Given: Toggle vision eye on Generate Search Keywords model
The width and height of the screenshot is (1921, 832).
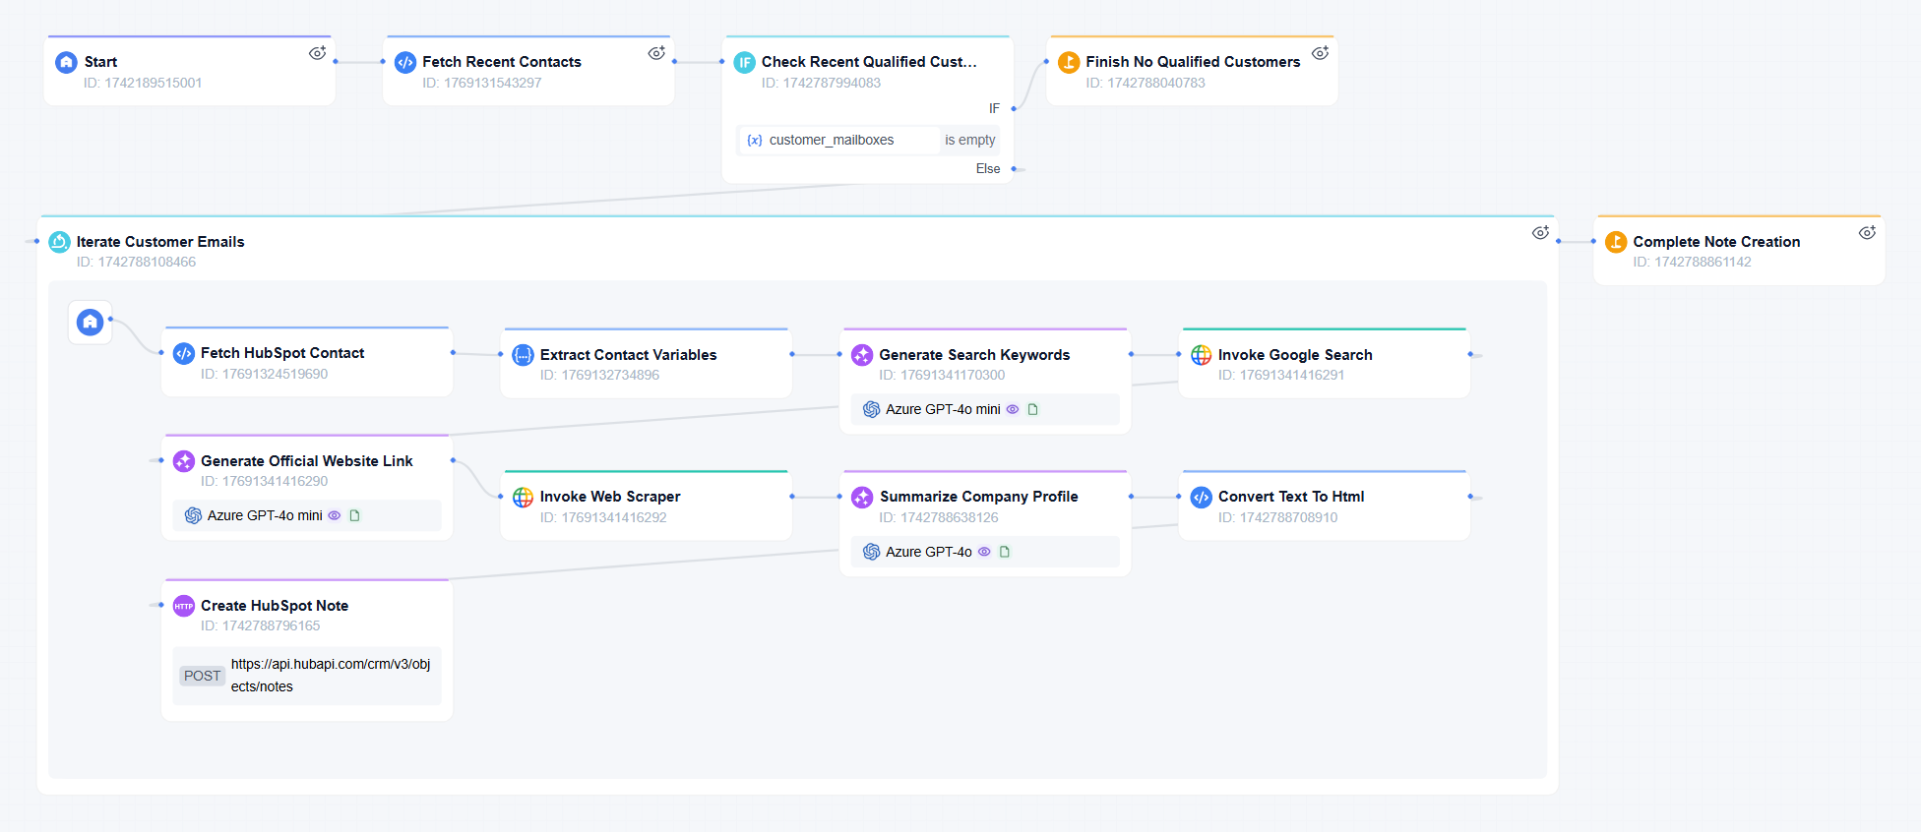Looking at the screenshot, I should 1013,409.
